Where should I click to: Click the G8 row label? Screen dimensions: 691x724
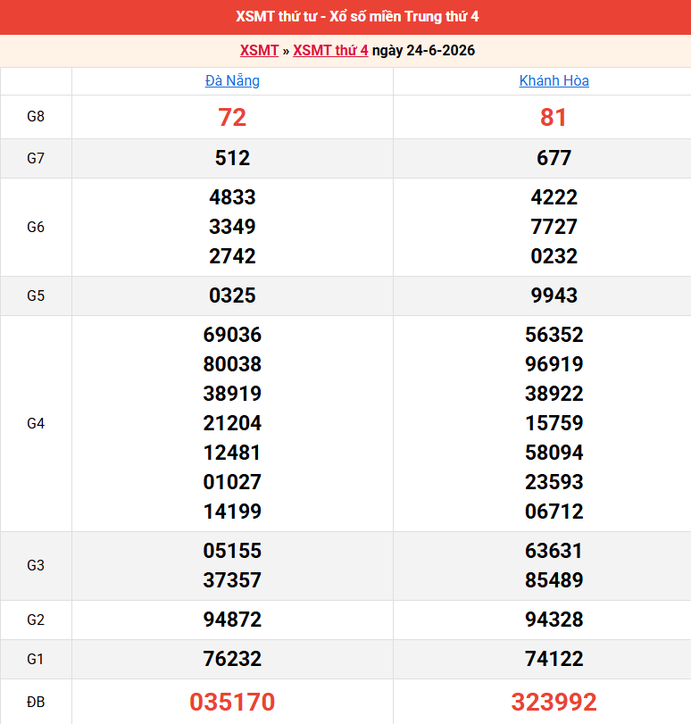click(x=36, y=116)
